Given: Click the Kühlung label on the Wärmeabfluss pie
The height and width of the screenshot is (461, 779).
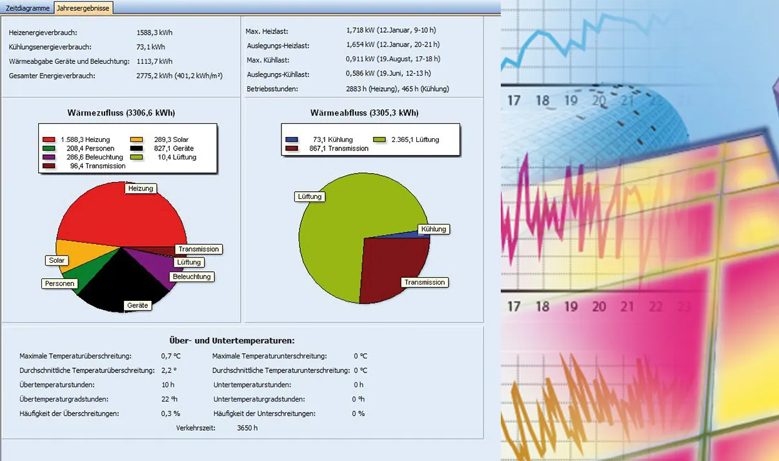Looking at the screenshot, I should tap(433, 229).
